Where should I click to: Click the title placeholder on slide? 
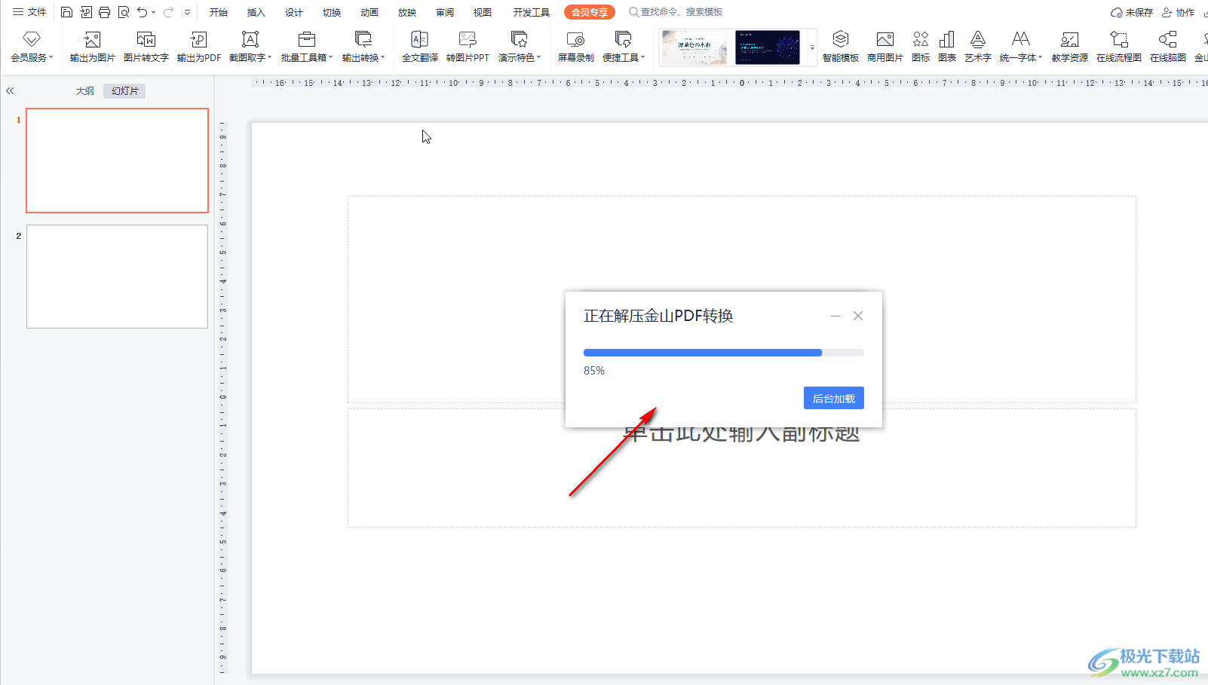pos(742,299)
